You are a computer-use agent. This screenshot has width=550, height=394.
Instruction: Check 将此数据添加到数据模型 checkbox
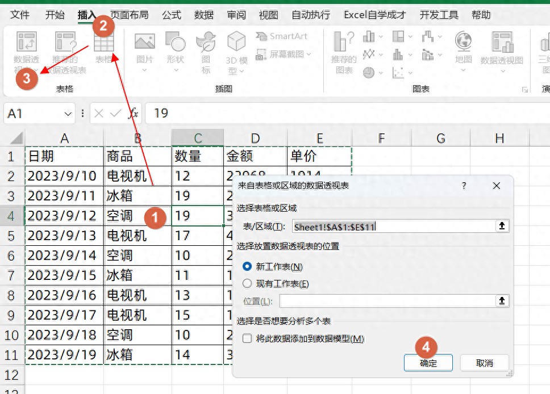[247, 339]
